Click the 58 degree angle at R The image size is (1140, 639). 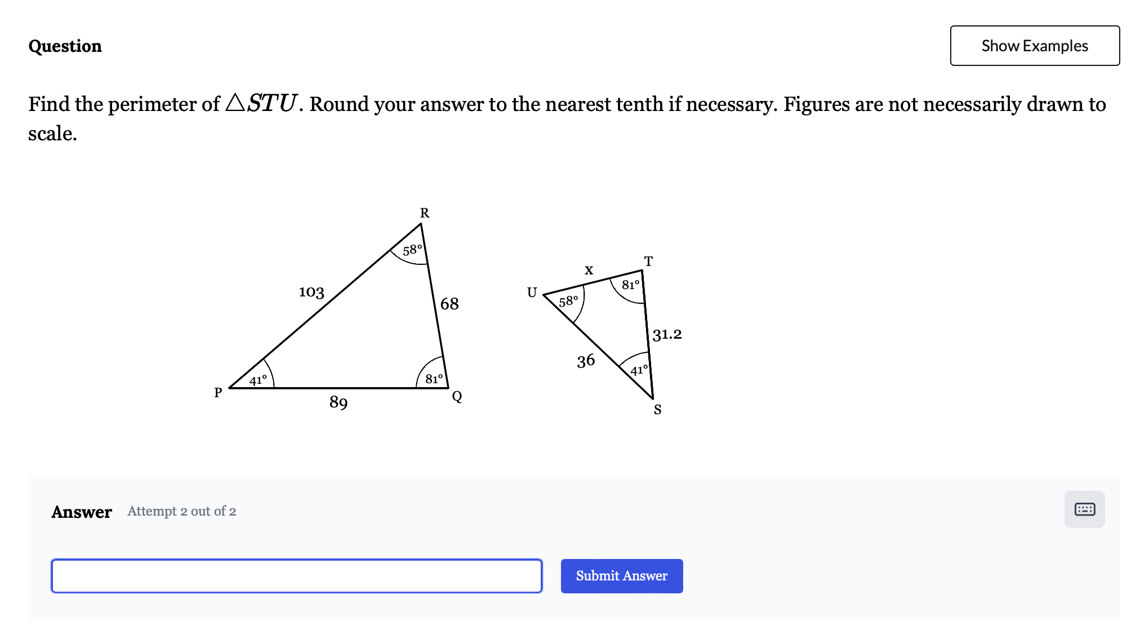click(x=412, y=250)
